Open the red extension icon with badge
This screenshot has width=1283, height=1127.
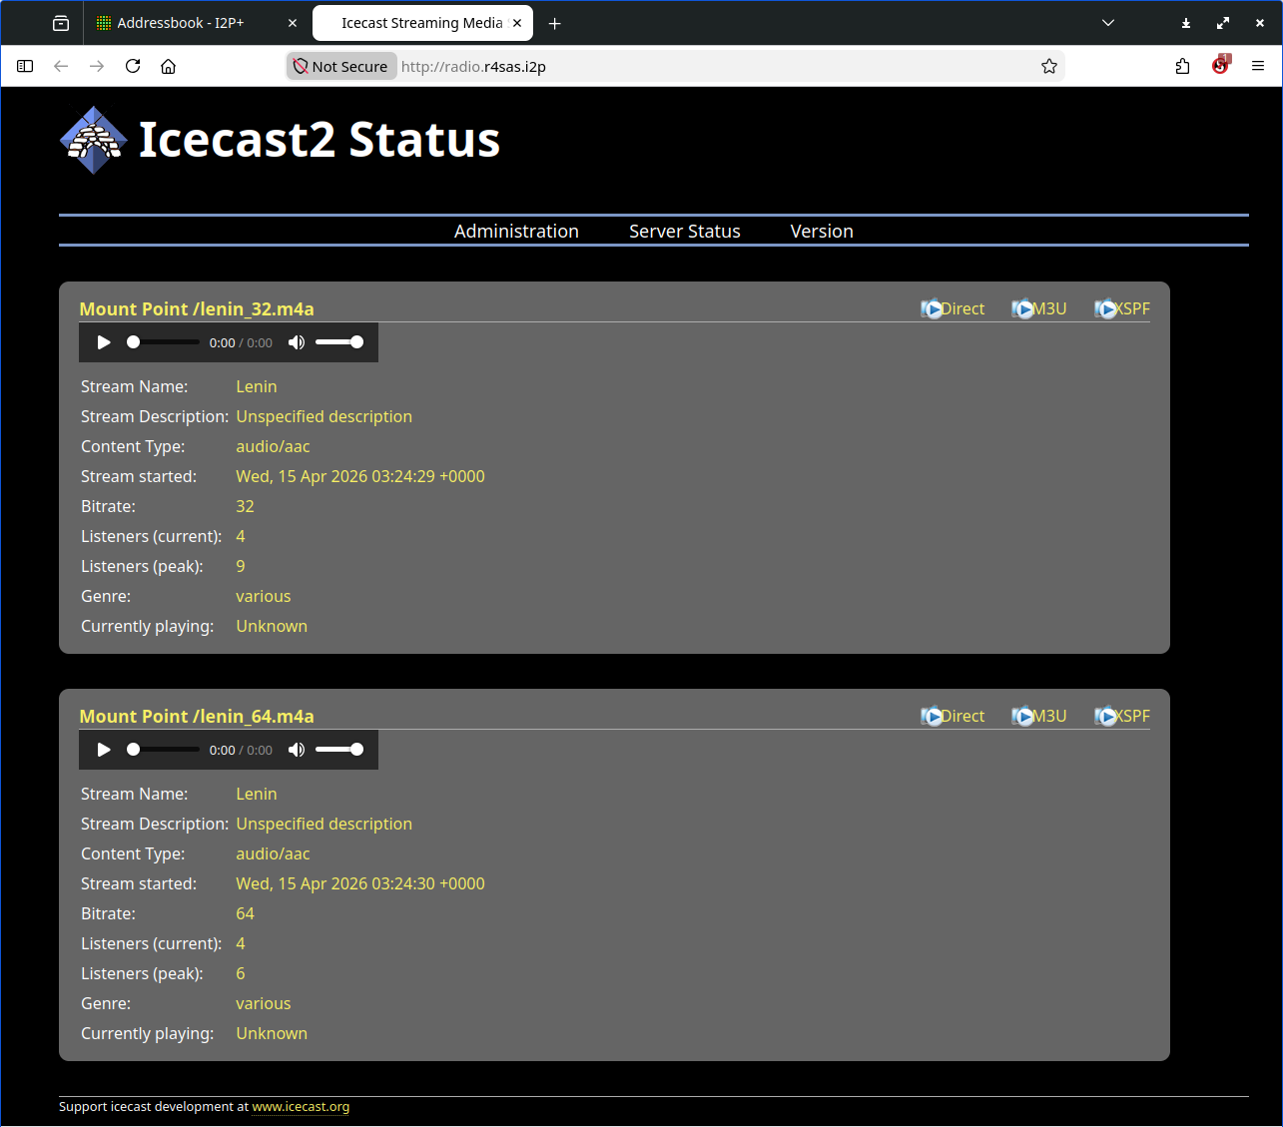[1220, 66]
